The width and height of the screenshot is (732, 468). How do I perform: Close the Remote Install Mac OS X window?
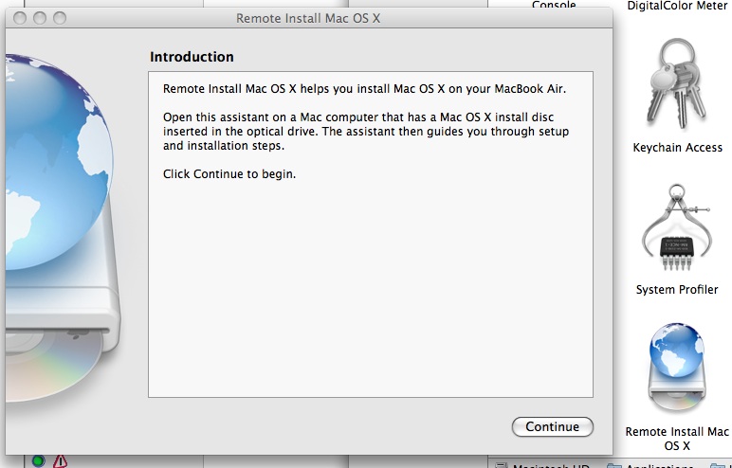point(20,18)
